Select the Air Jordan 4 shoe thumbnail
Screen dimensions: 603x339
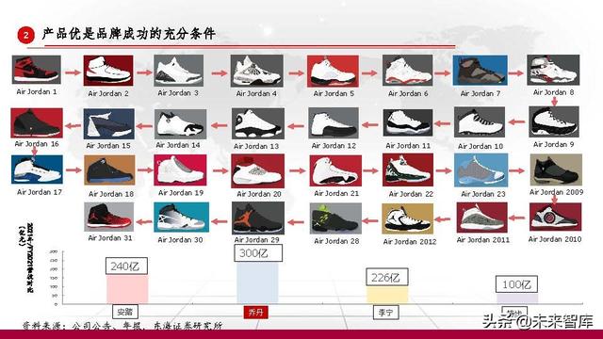(x=257, y=71)
